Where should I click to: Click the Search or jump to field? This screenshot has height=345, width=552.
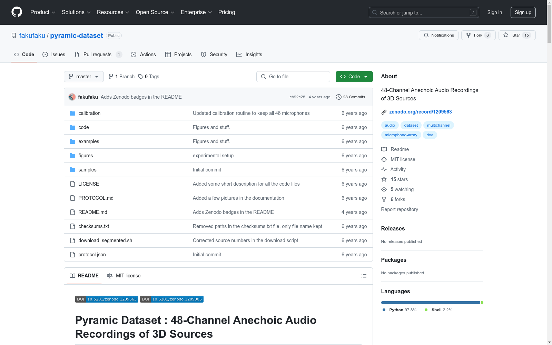(424, 12)
